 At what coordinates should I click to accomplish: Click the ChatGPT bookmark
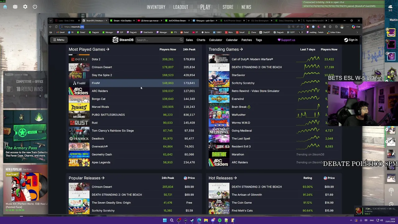click(x=265, y=32)
